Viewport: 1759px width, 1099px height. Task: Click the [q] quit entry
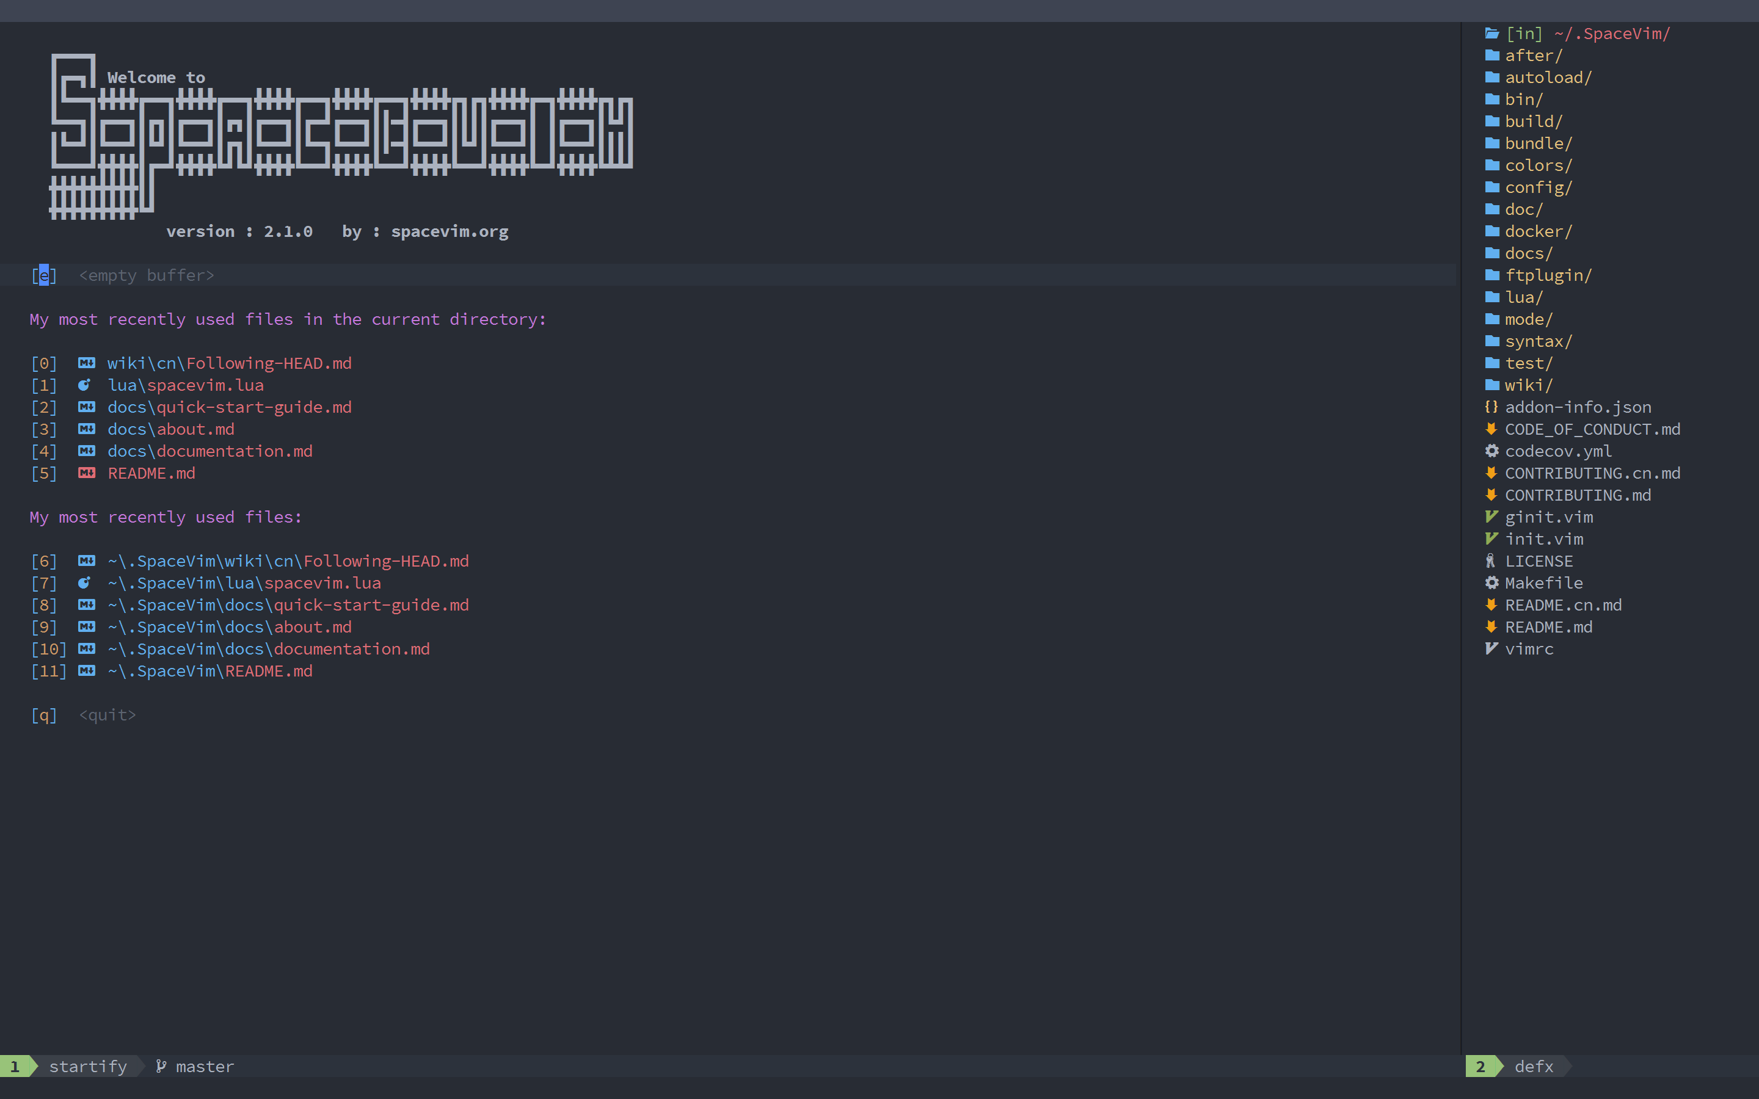click(x=84, y=714)
